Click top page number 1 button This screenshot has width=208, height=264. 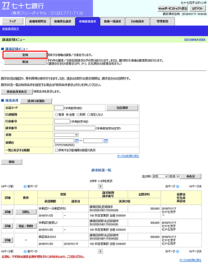pos(101,186)
